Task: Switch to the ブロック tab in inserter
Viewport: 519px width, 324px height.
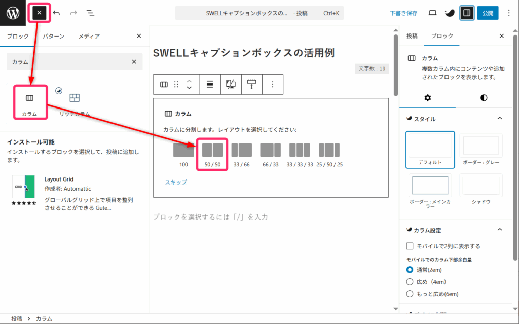Action: point(18,36)
